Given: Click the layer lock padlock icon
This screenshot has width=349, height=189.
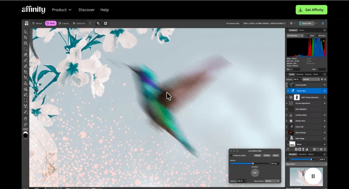Looking at the screenshot, I should 325,79.
